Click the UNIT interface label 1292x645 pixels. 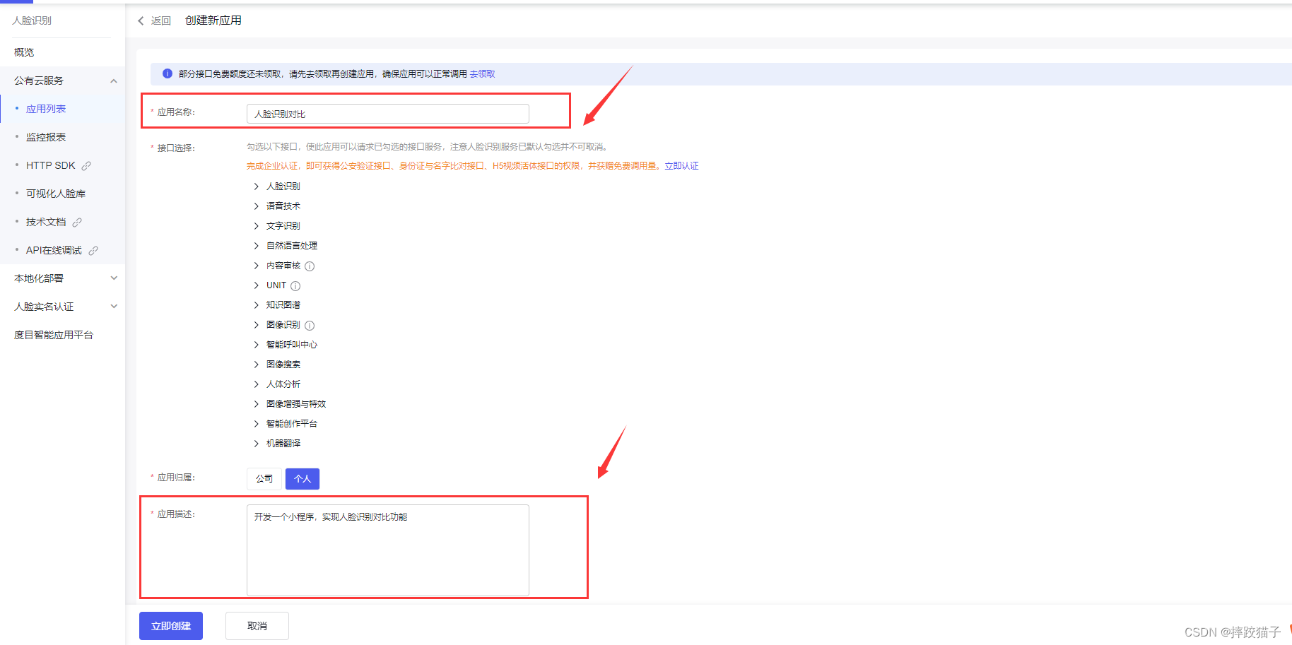tap(276, 285)
